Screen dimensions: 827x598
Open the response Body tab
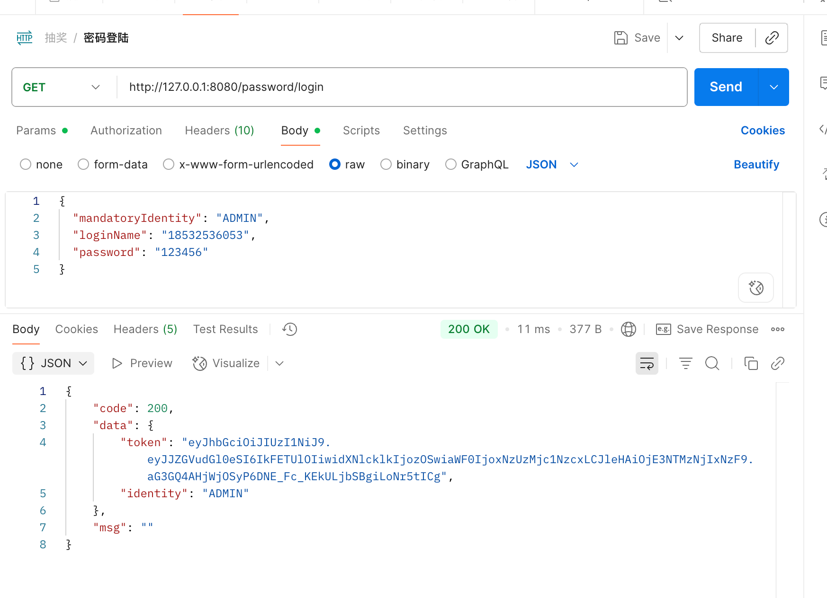(26, 329)
